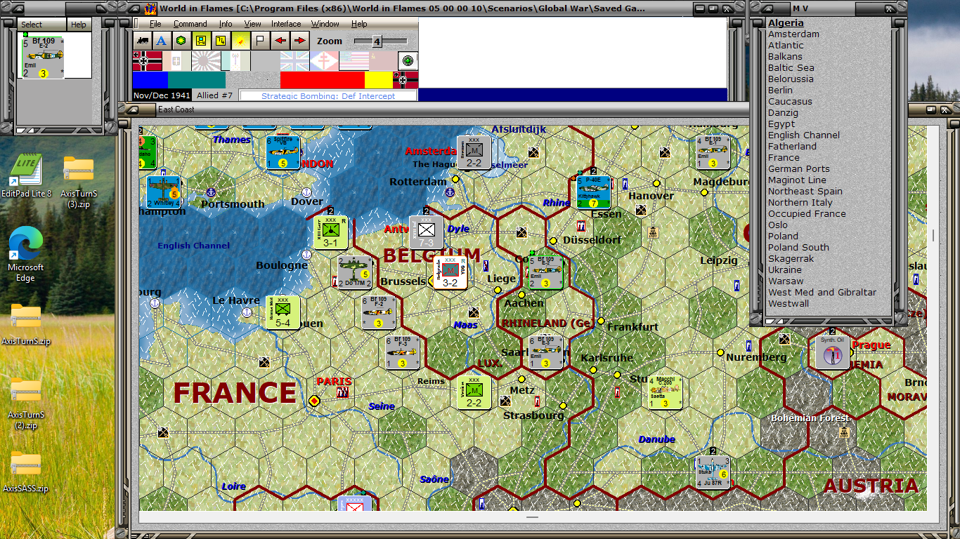This screenshot has height=539, width=960.
Task: Choose Maginot Line from the map views list
Action: tap(797, 180)
